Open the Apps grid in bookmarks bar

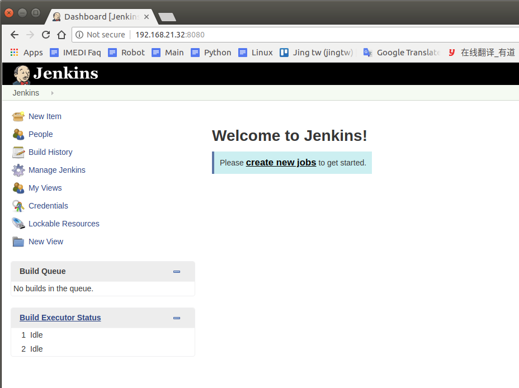pos(27,53)
